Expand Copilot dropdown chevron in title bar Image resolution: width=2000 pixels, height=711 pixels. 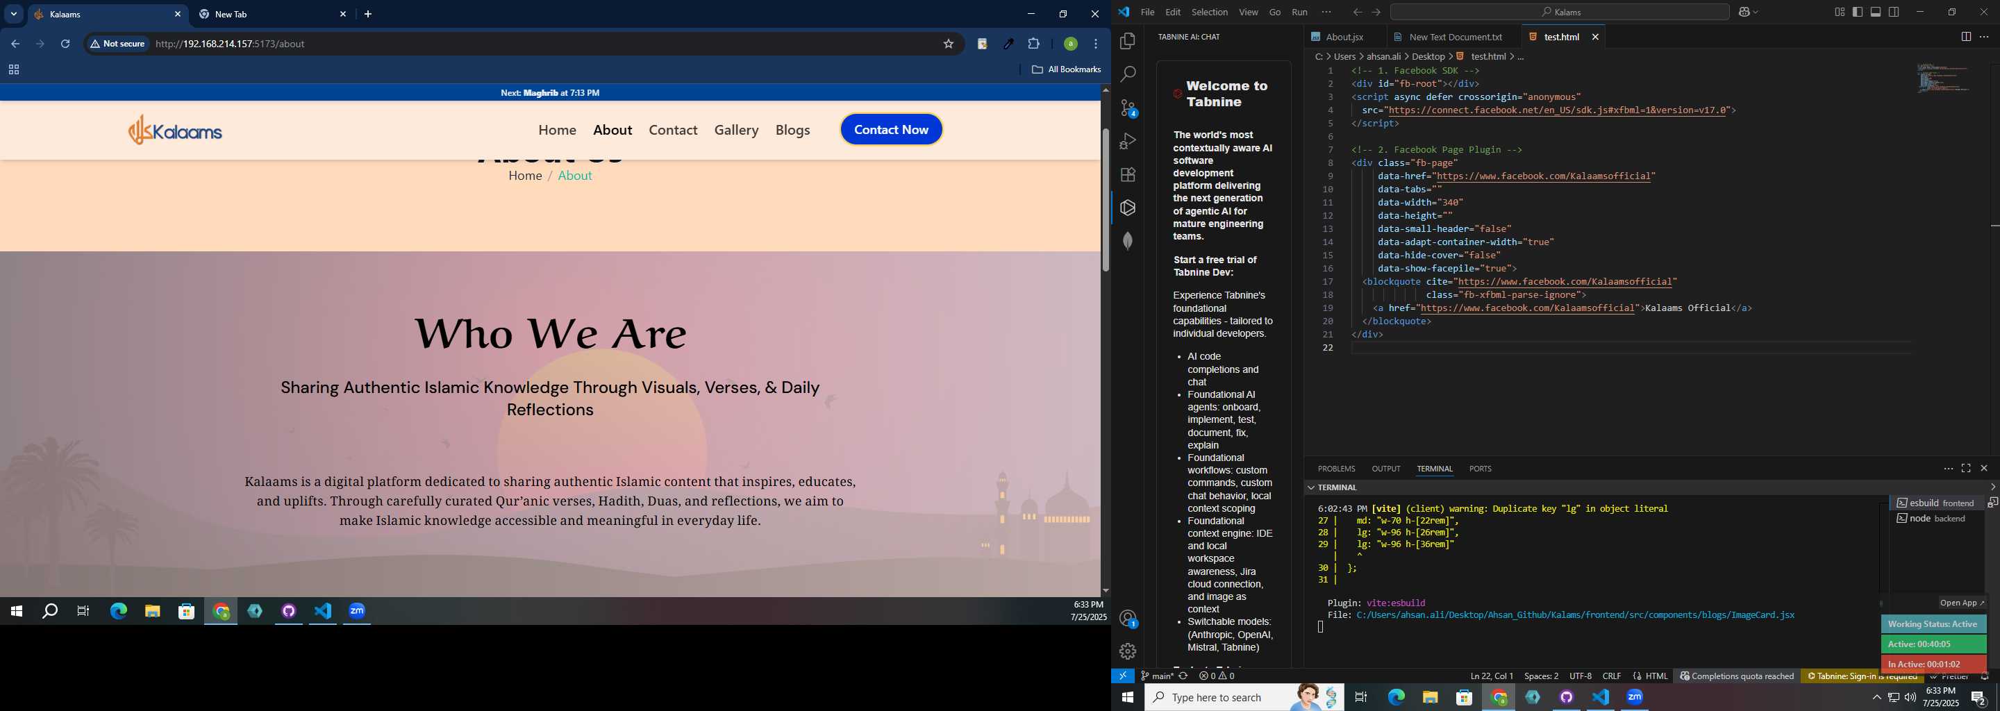tap(1756, 12)
